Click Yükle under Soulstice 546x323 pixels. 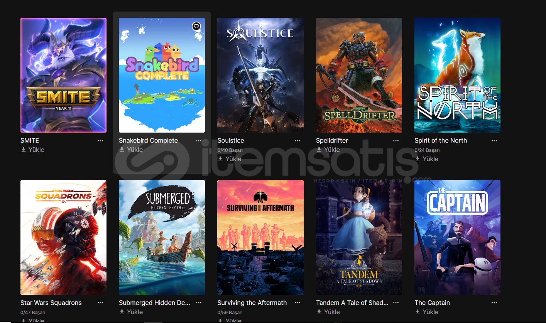[x=233, y=159]
